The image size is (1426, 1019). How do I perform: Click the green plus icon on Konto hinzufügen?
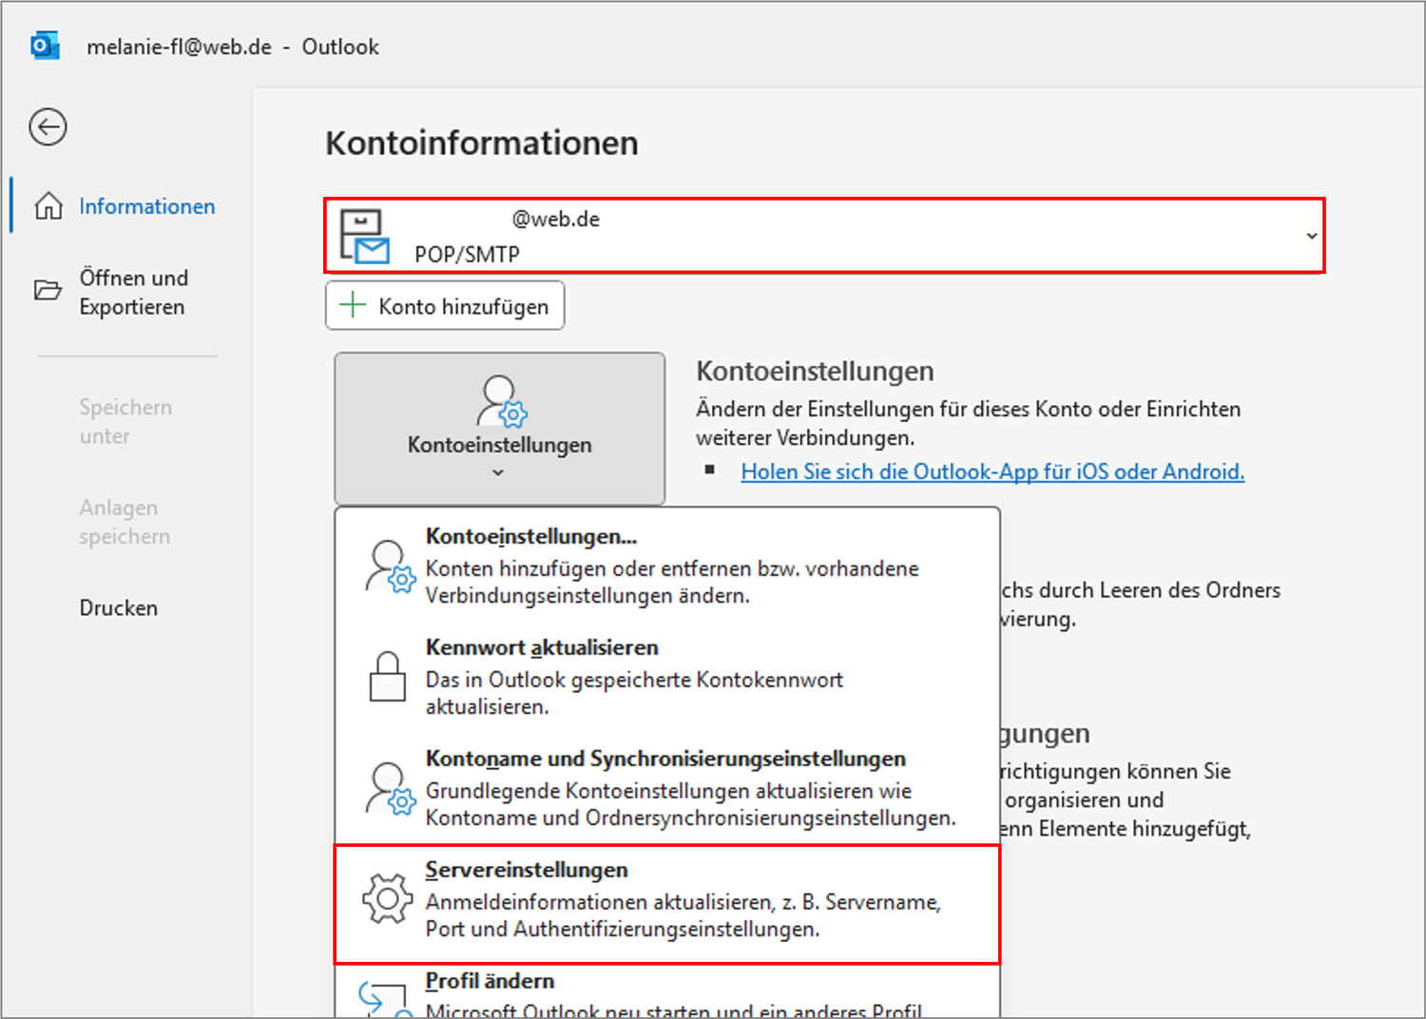pyautogui.click(x=353, y=305)
